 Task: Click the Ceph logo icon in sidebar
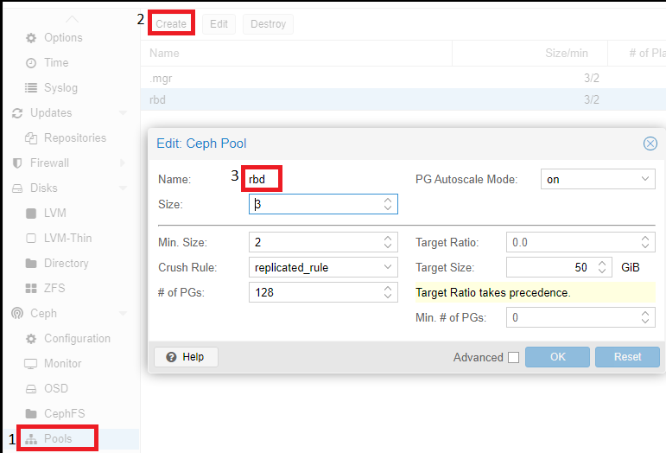click(17, 314)
